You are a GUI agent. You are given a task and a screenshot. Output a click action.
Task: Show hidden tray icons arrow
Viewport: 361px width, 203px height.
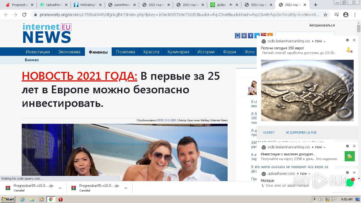[314, 199]
